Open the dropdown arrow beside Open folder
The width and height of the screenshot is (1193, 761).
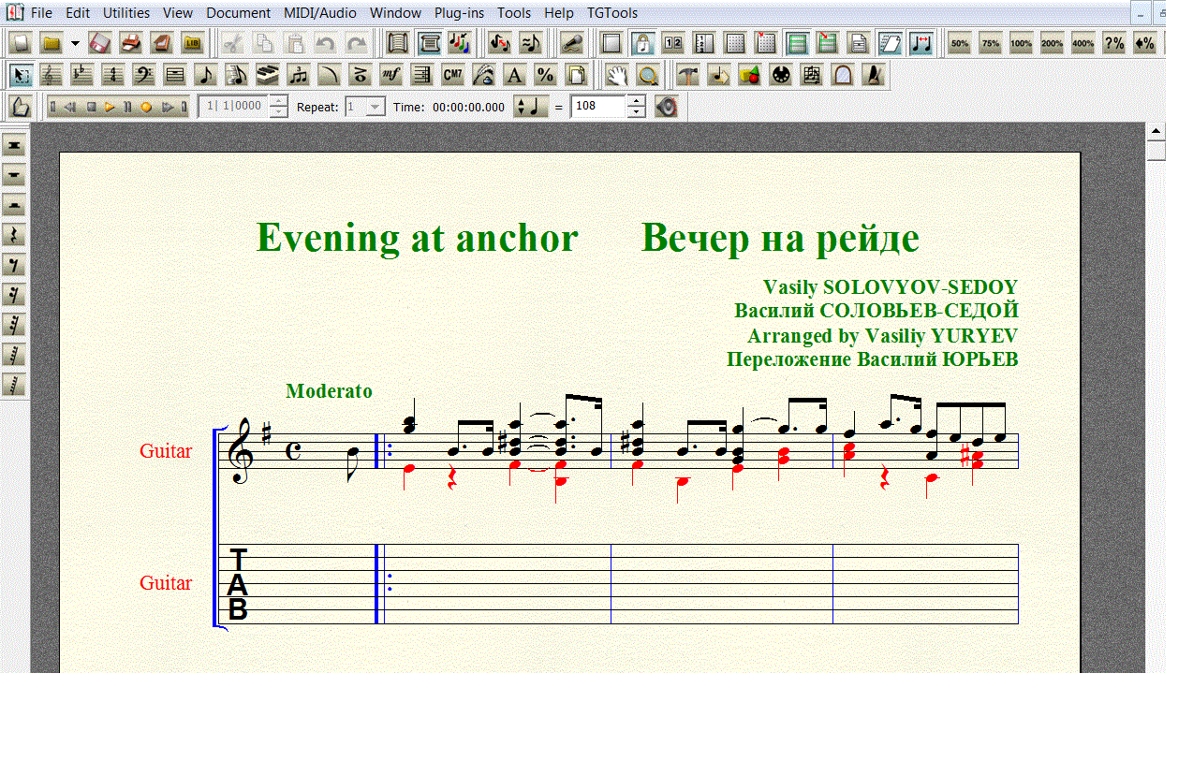[x=75, y=43]
